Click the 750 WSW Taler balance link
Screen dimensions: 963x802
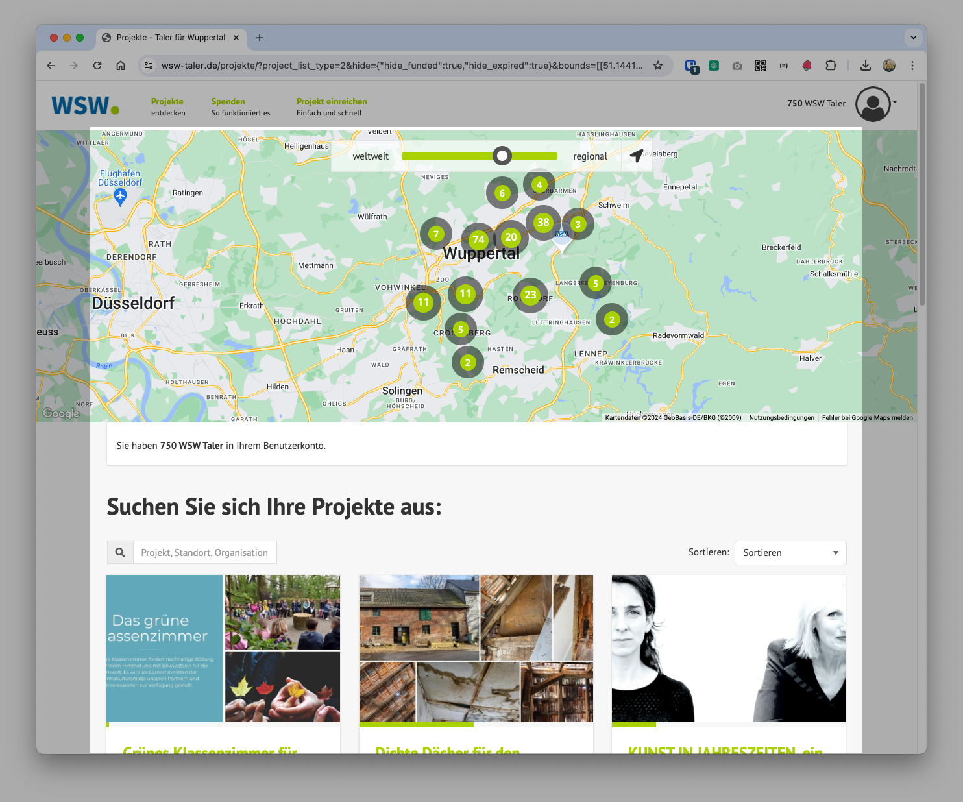click(816, 103)
